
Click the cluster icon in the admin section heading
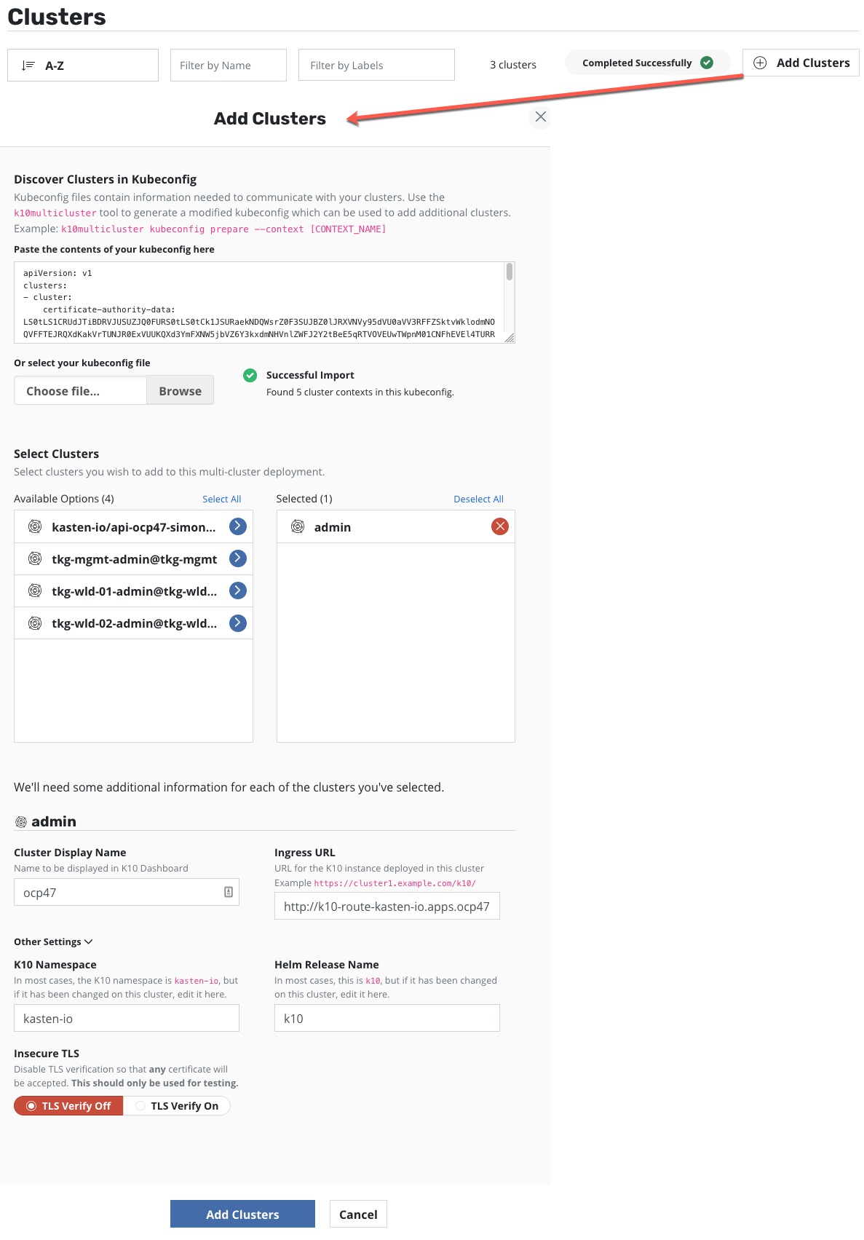tap(21, 822)
